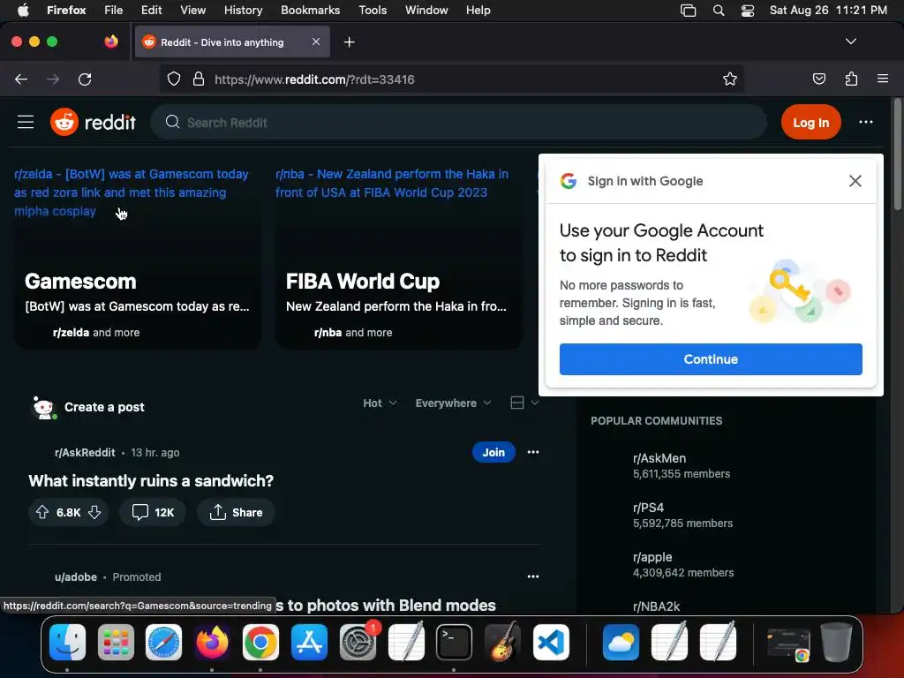Viewport: 904px width, 678px height.
Task: Open the r/AskReddit subreddit link
Action: coord(85,453)
